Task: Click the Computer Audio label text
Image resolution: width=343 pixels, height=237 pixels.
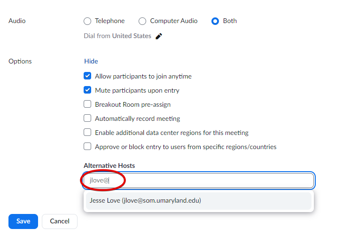Action: click(x=174, y=21)
